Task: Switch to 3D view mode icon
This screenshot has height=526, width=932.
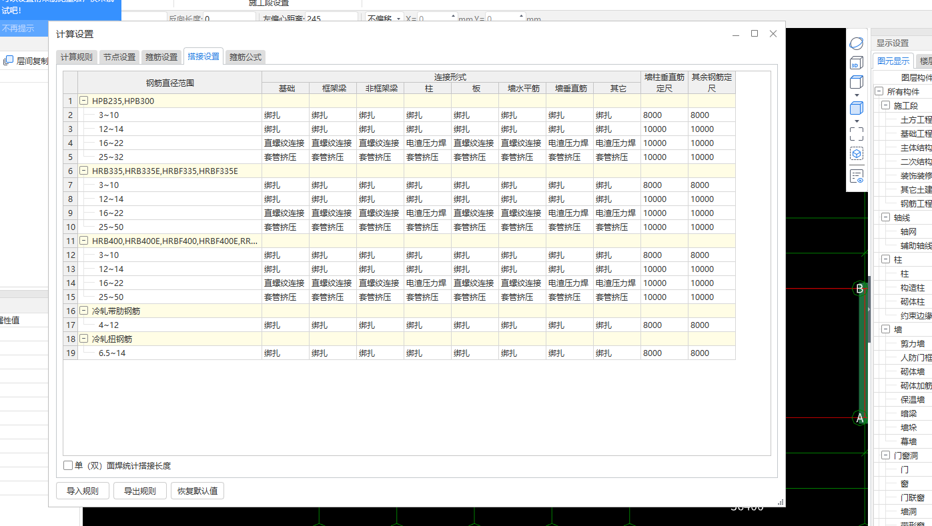Action: (857, 63)
